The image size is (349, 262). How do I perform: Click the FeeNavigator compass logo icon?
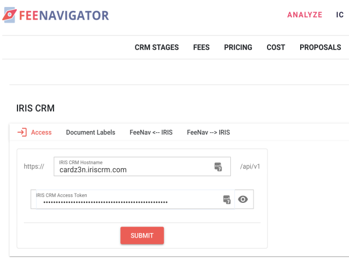click(x=9, y=15)
